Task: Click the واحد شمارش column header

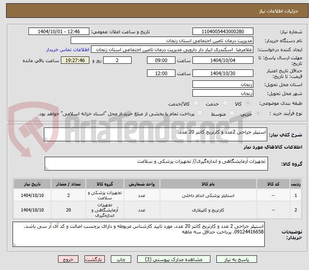Action: (142, 184)
